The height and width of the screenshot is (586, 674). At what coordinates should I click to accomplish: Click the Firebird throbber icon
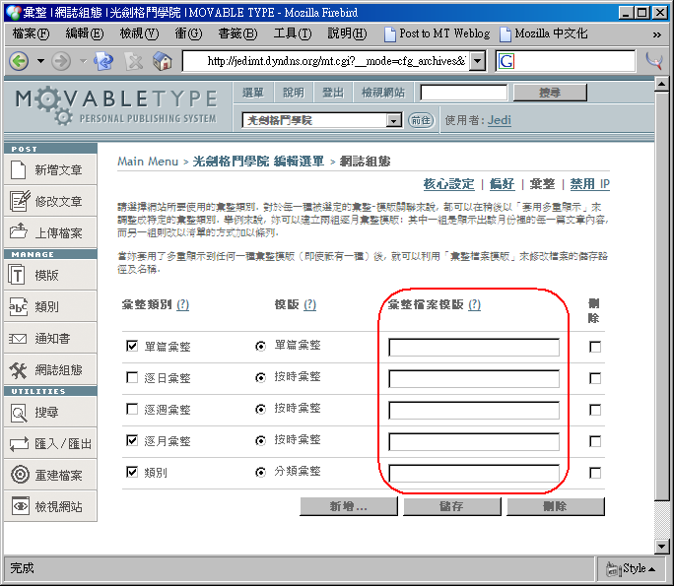[x=654, y=61]
